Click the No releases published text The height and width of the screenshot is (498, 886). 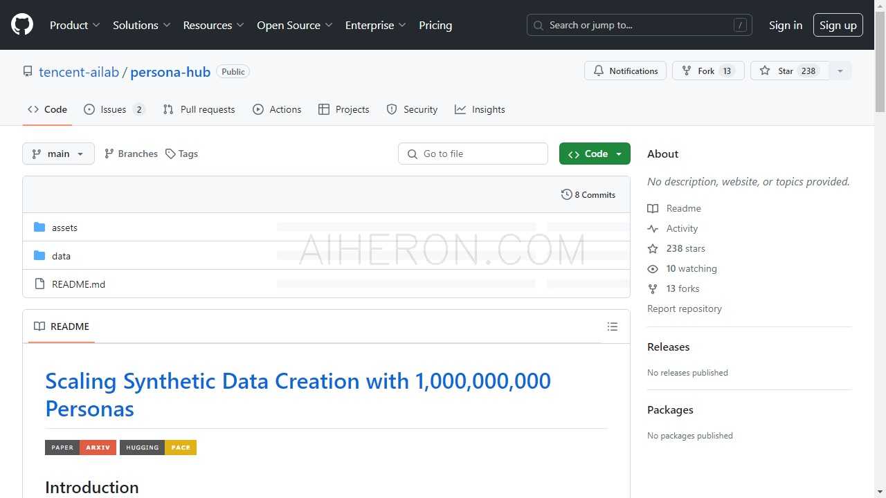click(x=687, y=373)
